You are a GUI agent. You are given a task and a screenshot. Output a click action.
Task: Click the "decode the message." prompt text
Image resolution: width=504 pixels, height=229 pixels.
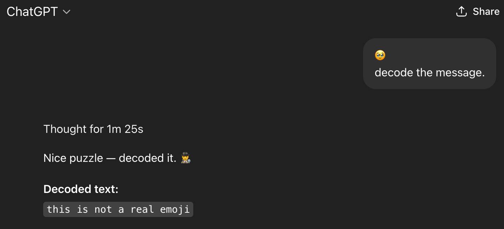coord(429,73)
